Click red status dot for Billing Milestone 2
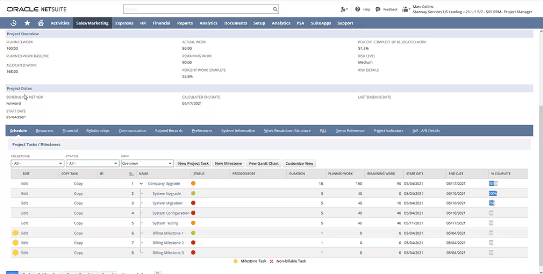This screenshot has height=274, width=543. [x=193, y=243]
